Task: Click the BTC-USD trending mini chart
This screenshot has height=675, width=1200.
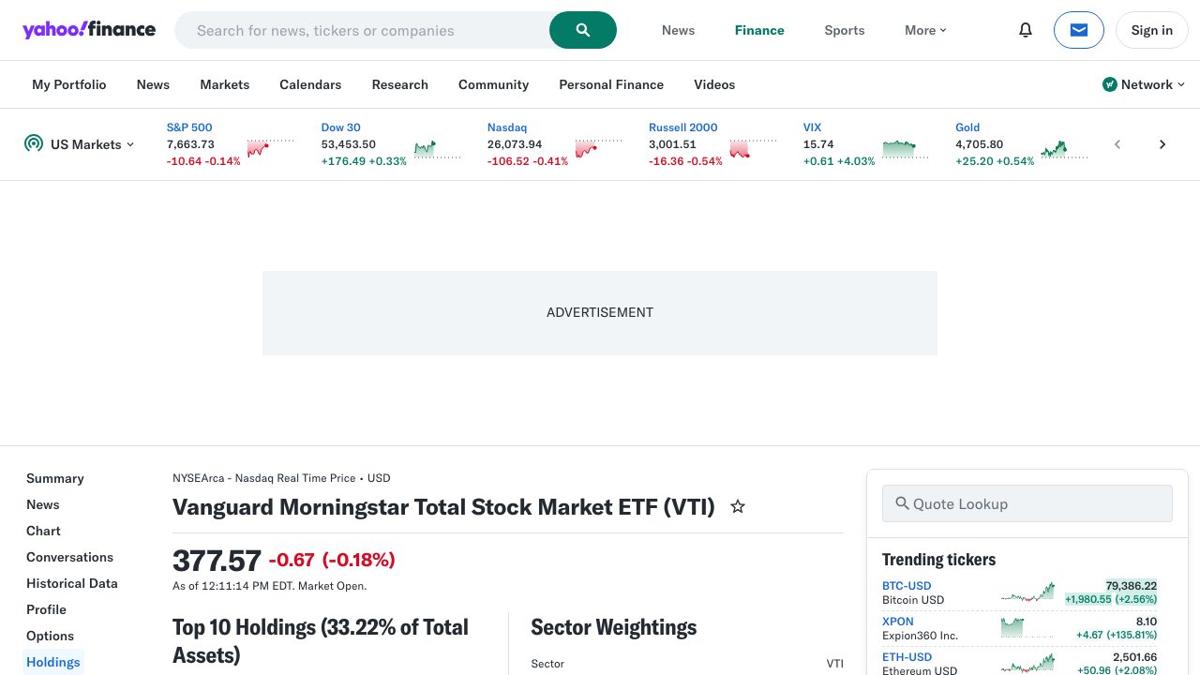Action: point(1027,592)
